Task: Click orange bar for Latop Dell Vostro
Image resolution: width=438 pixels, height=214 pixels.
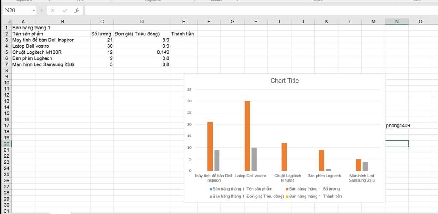Action: (247, 136)
